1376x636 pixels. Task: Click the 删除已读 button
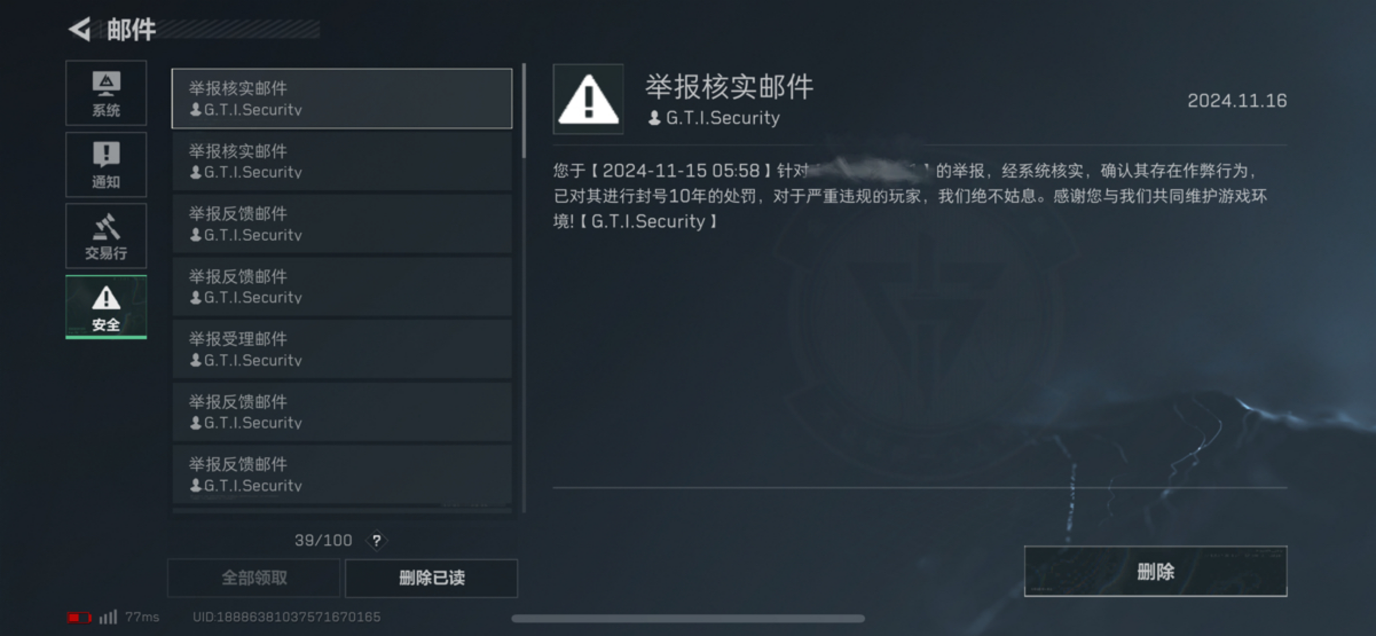[x=431, y=578]
